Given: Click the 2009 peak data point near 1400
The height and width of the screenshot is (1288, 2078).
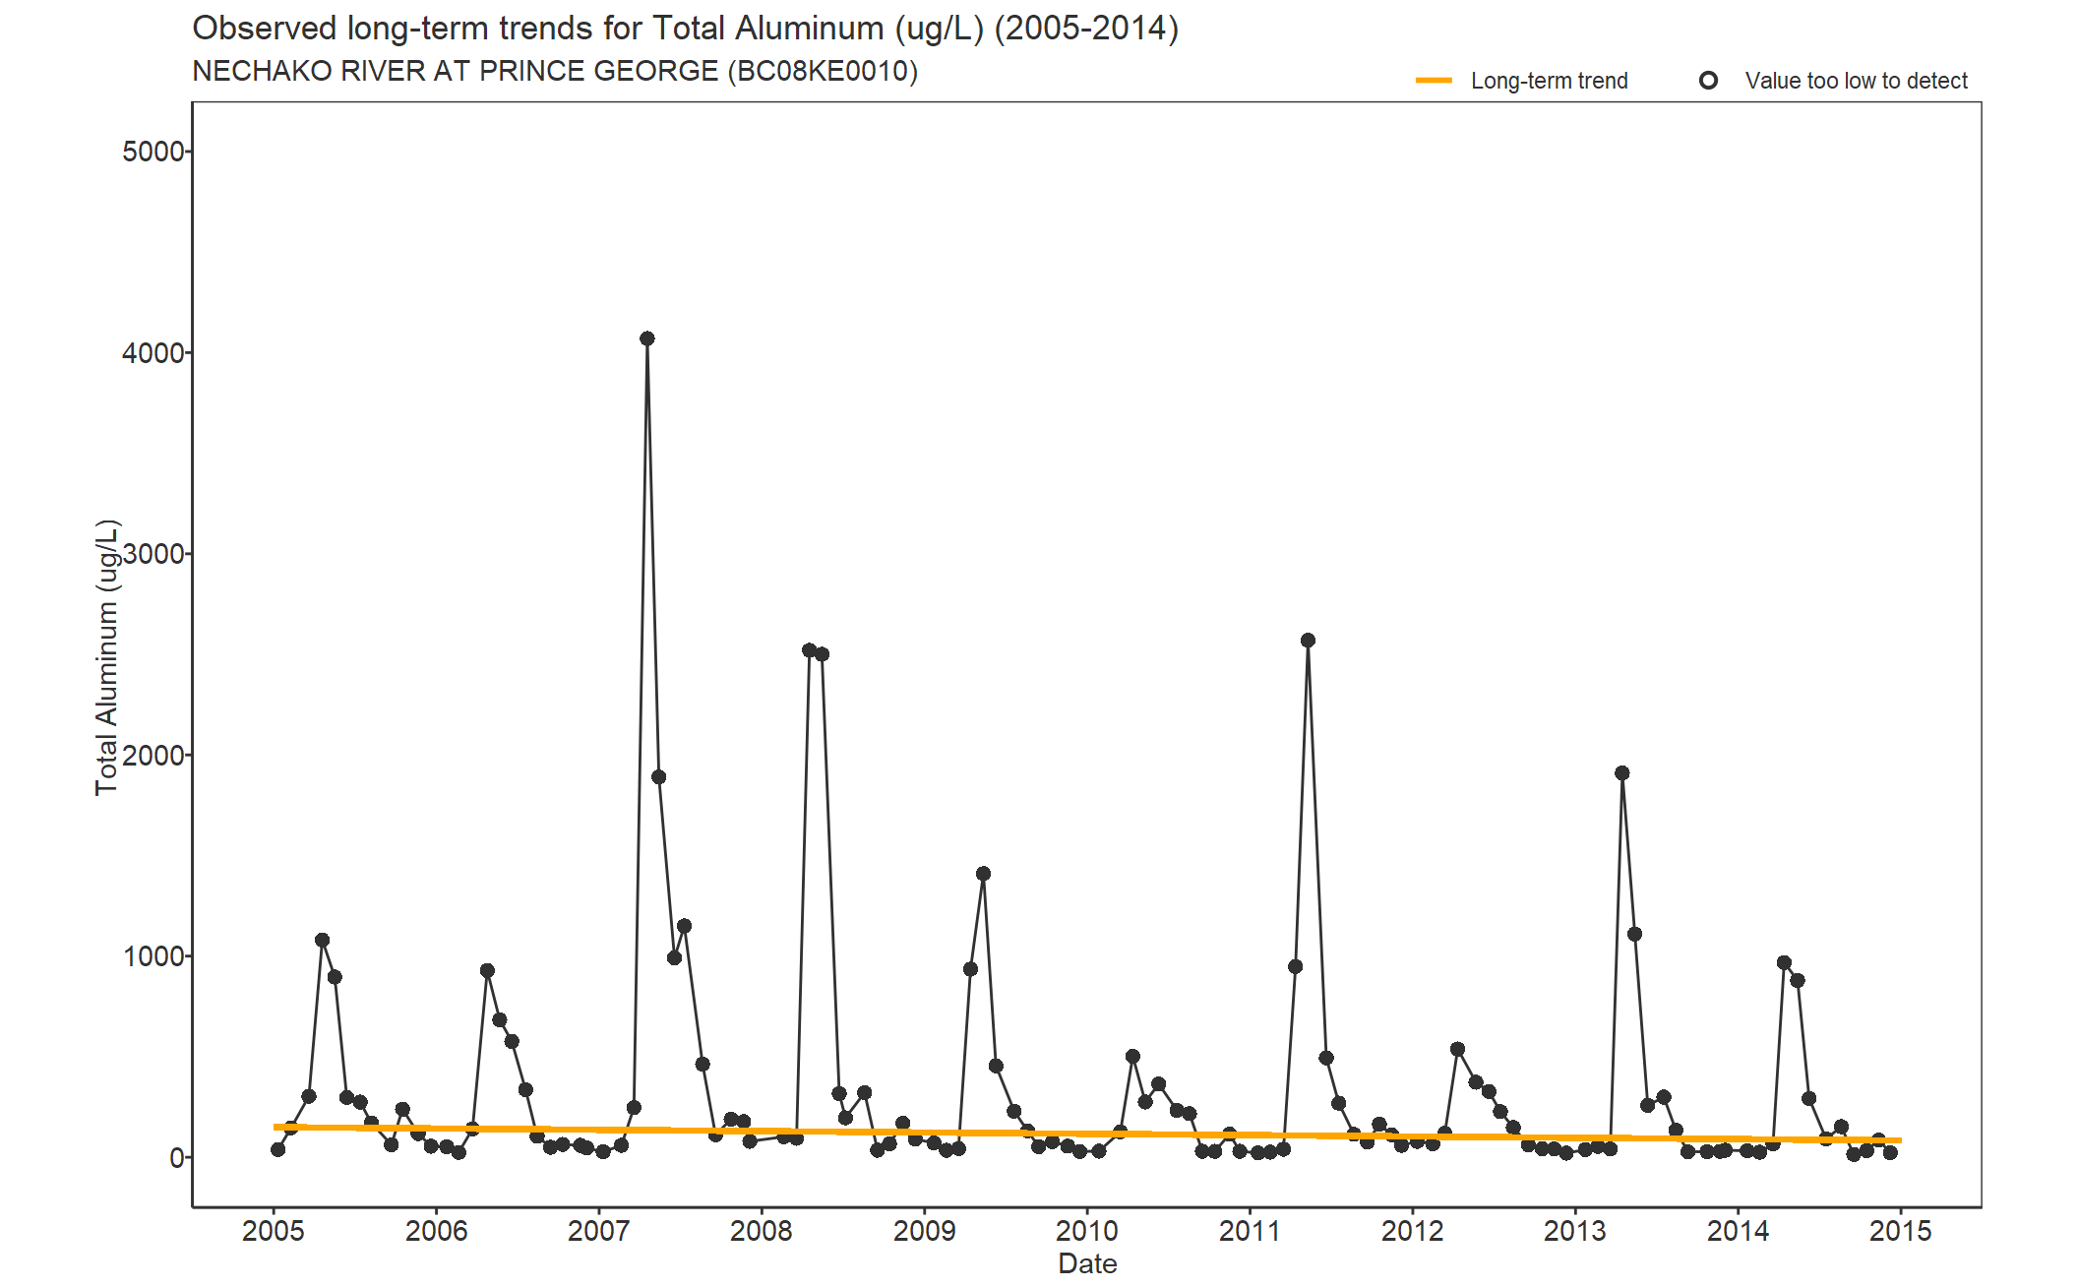Looking at the screenshot, I should point(983,874).
